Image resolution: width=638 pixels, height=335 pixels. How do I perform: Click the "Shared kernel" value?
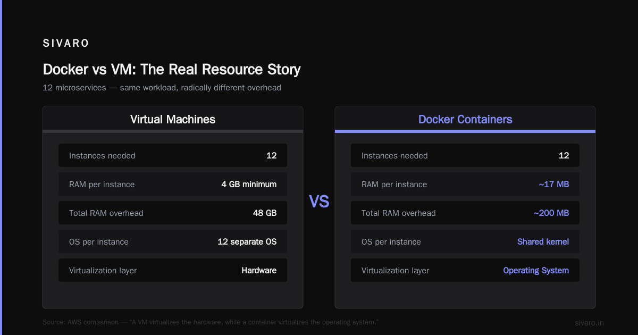543,242
